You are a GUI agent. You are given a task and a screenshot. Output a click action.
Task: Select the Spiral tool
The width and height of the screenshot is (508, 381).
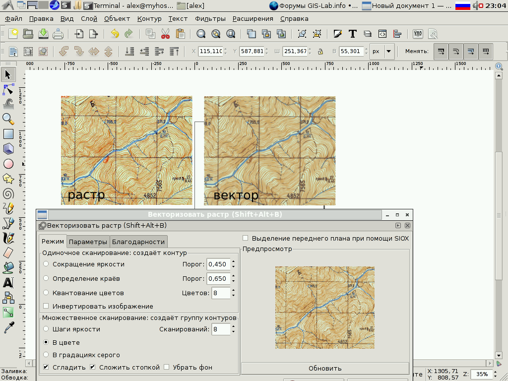click(x=7, y=194)
